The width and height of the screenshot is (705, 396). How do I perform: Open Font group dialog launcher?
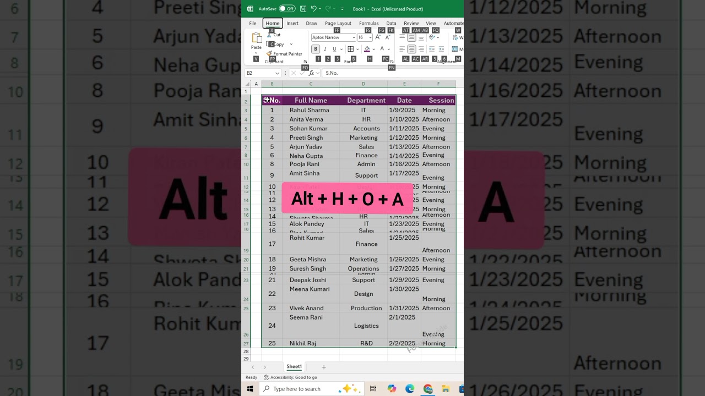pyautogui.click(x=392, y=61)
